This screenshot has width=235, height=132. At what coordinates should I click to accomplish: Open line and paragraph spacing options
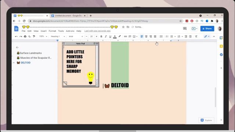[x=161, y=36]
